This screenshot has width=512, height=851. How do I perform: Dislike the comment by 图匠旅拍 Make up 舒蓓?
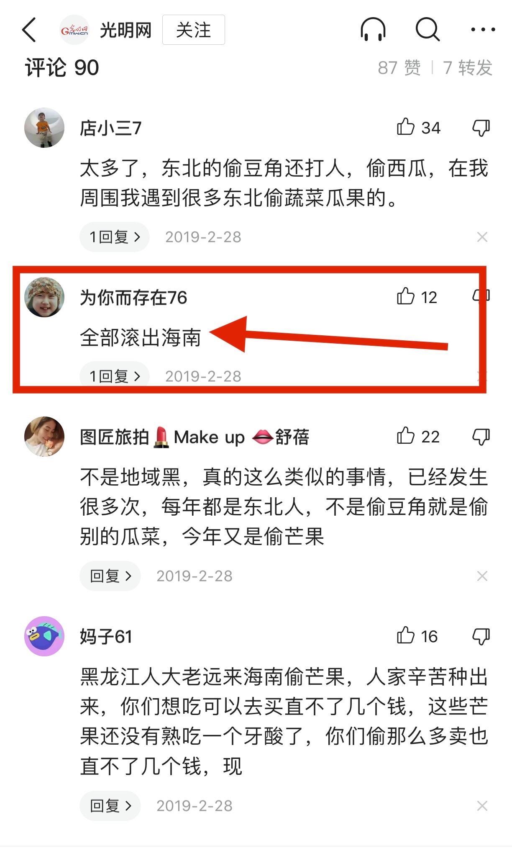(481, 437)
